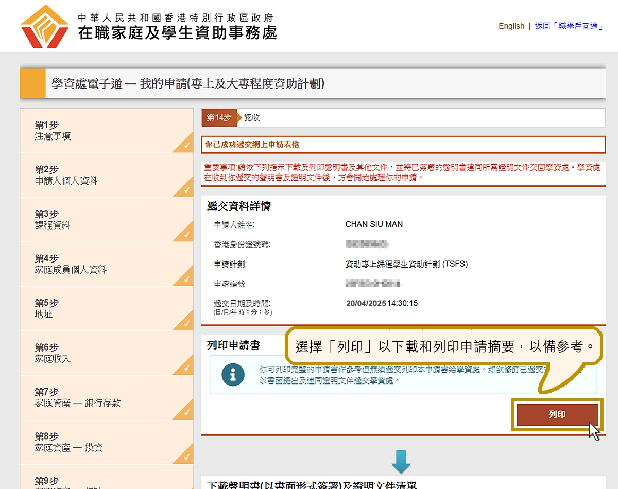The image size is (618, 489).
Task: Click the blue information icon under 列印申請書
Action: pos(233,375)
